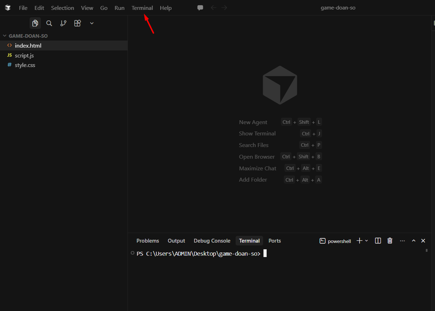Open the new terminal launch profile dropdown arrow
The width and height of the screenshot is (435, 311).
366,241
